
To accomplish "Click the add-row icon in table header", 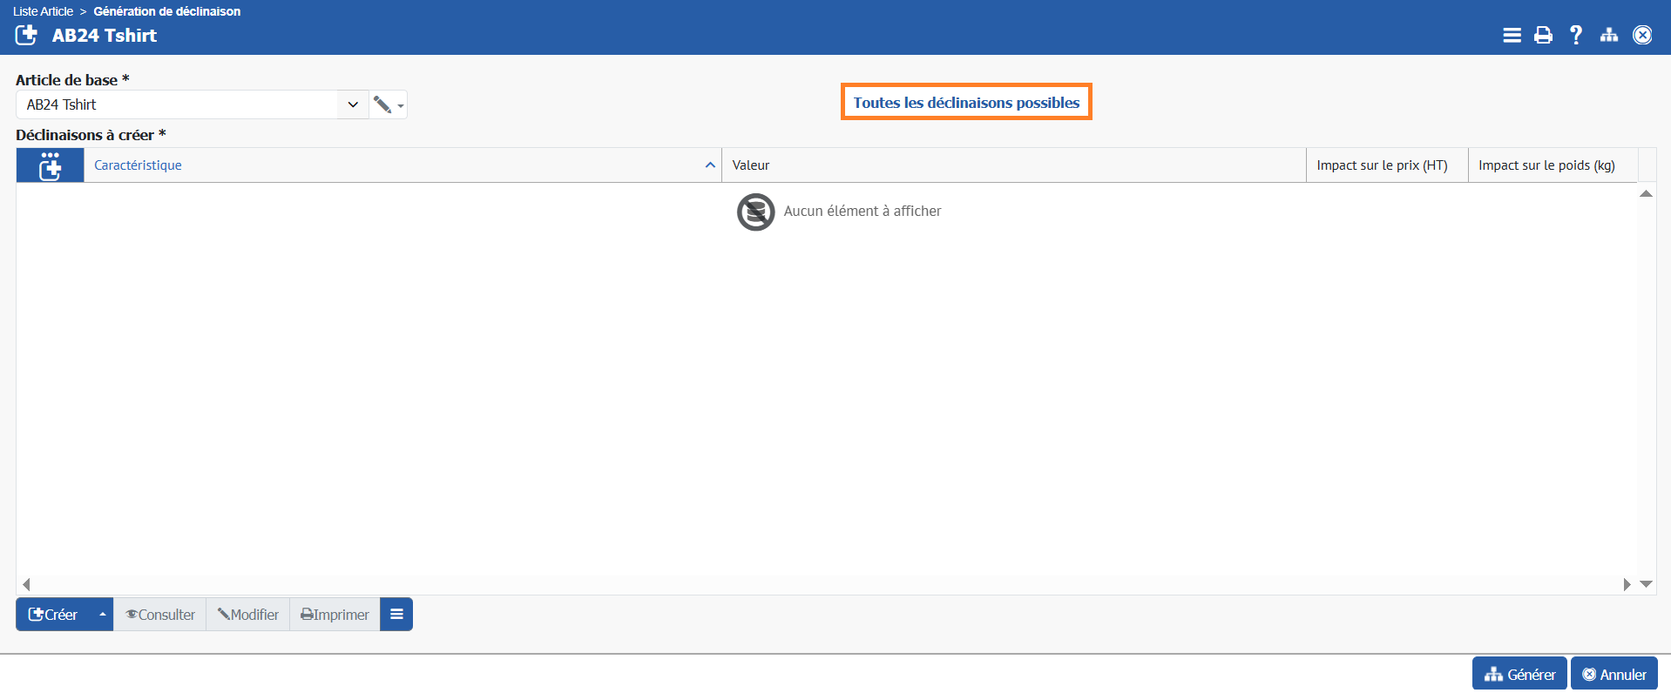I will click(x=50, y=165).
